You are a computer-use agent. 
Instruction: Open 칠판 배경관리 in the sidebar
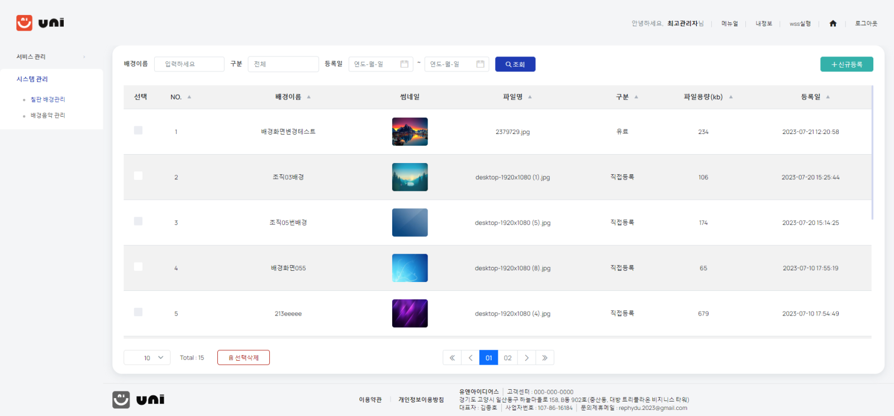pos(47,99)
